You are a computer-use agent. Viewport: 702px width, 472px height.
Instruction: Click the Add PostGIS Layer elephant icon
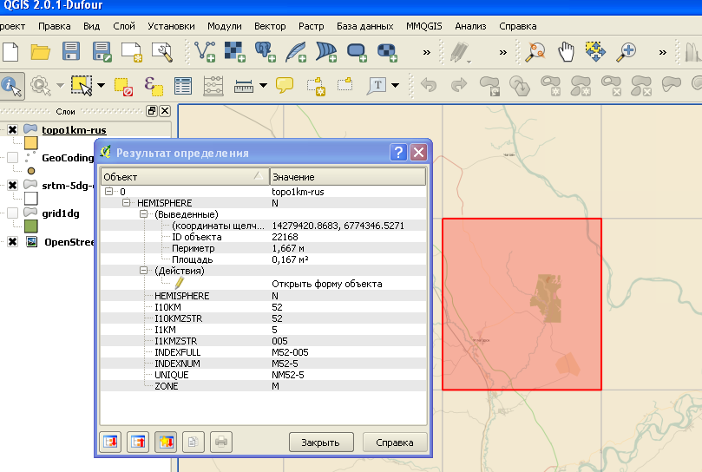click(265, 52)
